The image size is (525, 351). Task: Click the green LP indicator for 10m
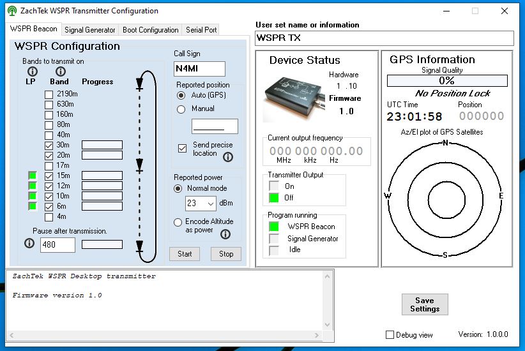click(33, 196)
